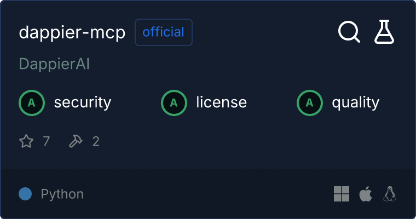The width and height of the screenshot is (416, 219).
Task: Click the magnifying glass search icon
Action: 349,32
